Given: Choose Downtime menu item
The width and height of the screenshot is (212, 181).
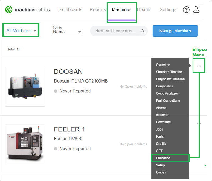Looking at the screenshot, I should point(163,122).
